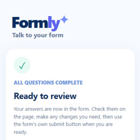Screen dimensions: 140x140
Task: Click the word "Ready" in the heading
Action: (26, 96)
